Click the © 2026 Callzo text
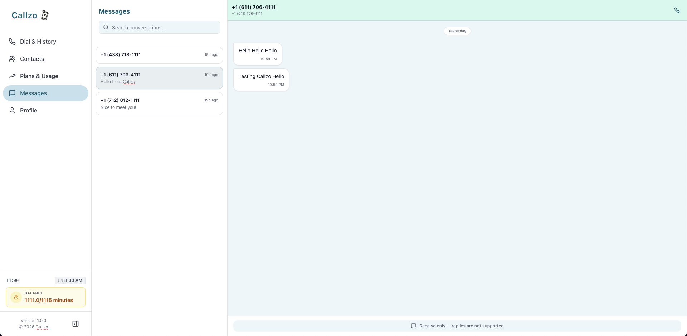The height and width of the screenshot is (336, 687). point(33,327)
